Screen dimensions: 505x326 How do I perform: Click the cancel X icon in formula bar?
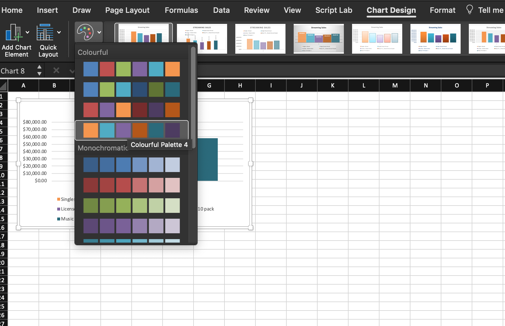[56, 71]
